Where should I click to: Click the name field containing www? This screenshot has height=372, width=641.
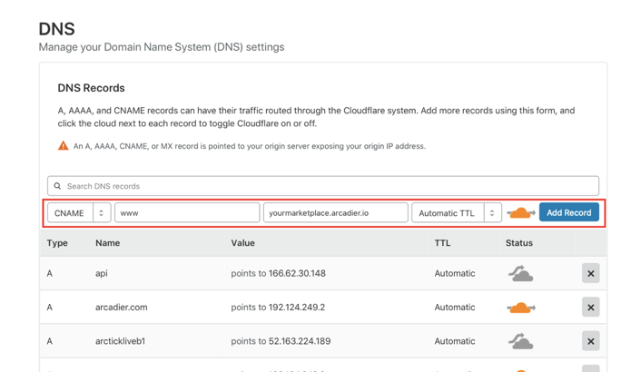(187, 212)
